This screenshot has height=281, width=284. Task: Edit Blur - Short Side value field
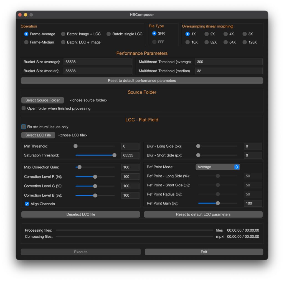pyautogui.click(x=253, y=155)
